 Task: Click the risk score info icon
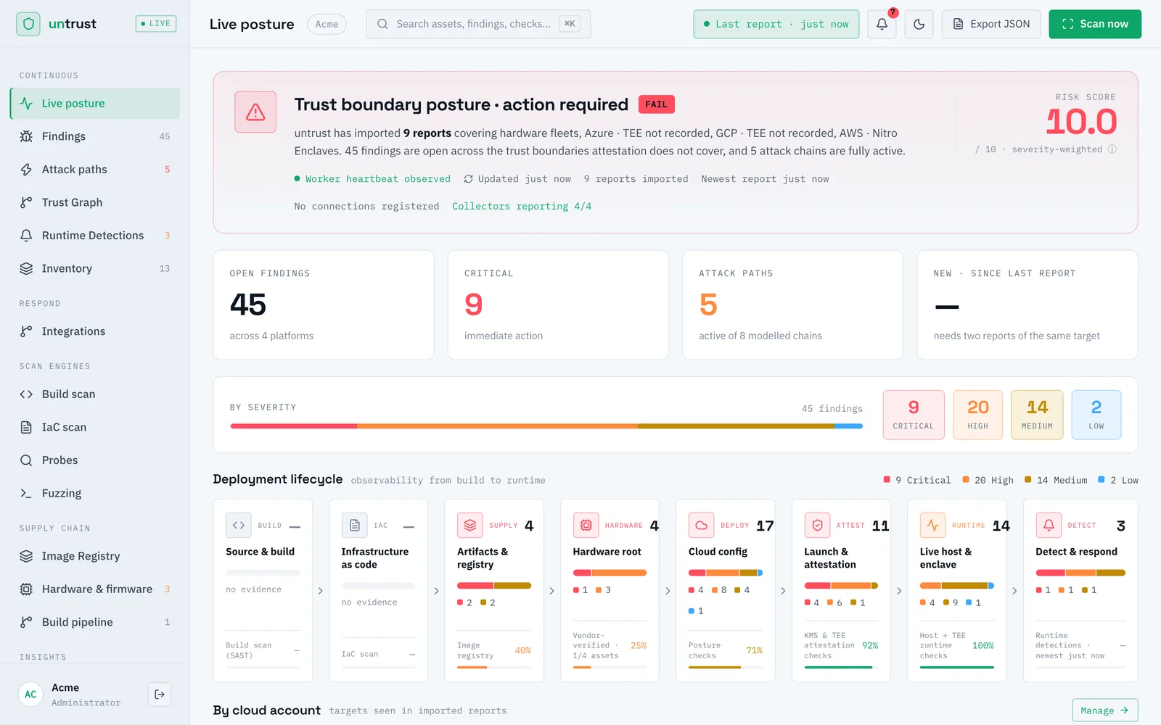[1112, 149]
